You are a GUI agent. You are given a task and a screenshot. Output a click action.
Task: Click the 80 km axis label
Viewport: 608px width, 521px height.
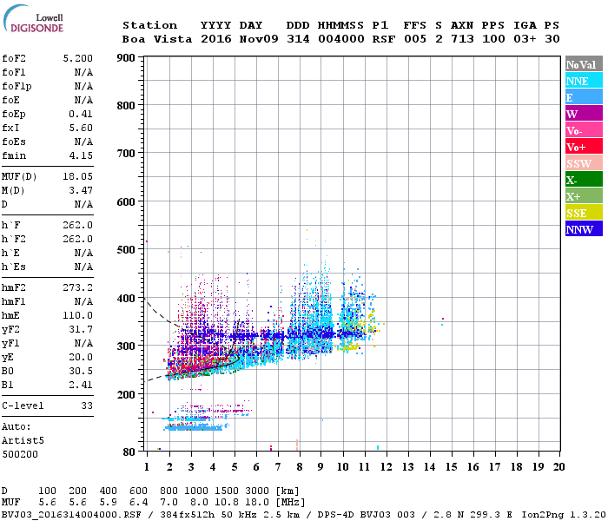129,452
